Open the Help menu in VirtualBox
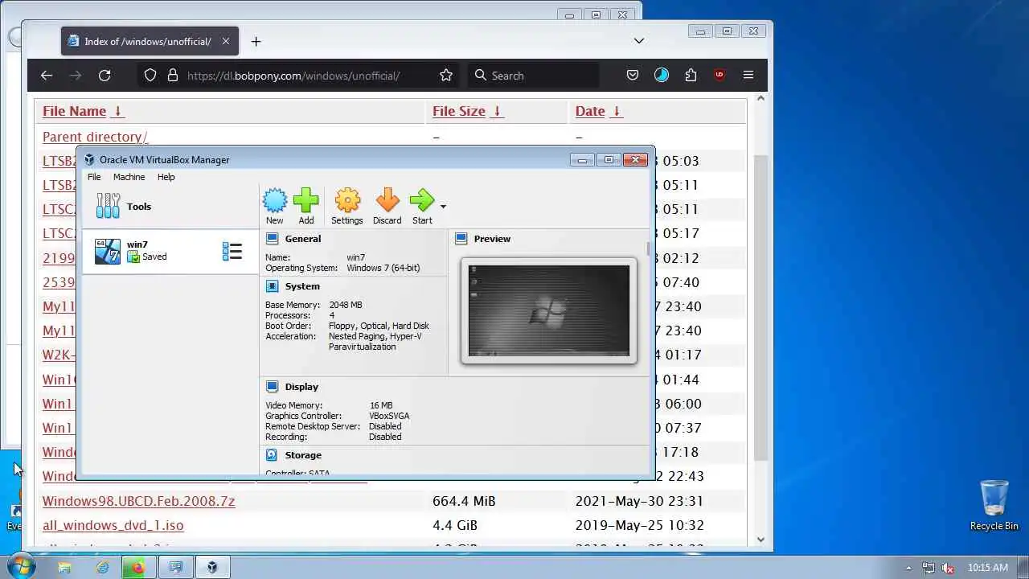 (166, 177)
